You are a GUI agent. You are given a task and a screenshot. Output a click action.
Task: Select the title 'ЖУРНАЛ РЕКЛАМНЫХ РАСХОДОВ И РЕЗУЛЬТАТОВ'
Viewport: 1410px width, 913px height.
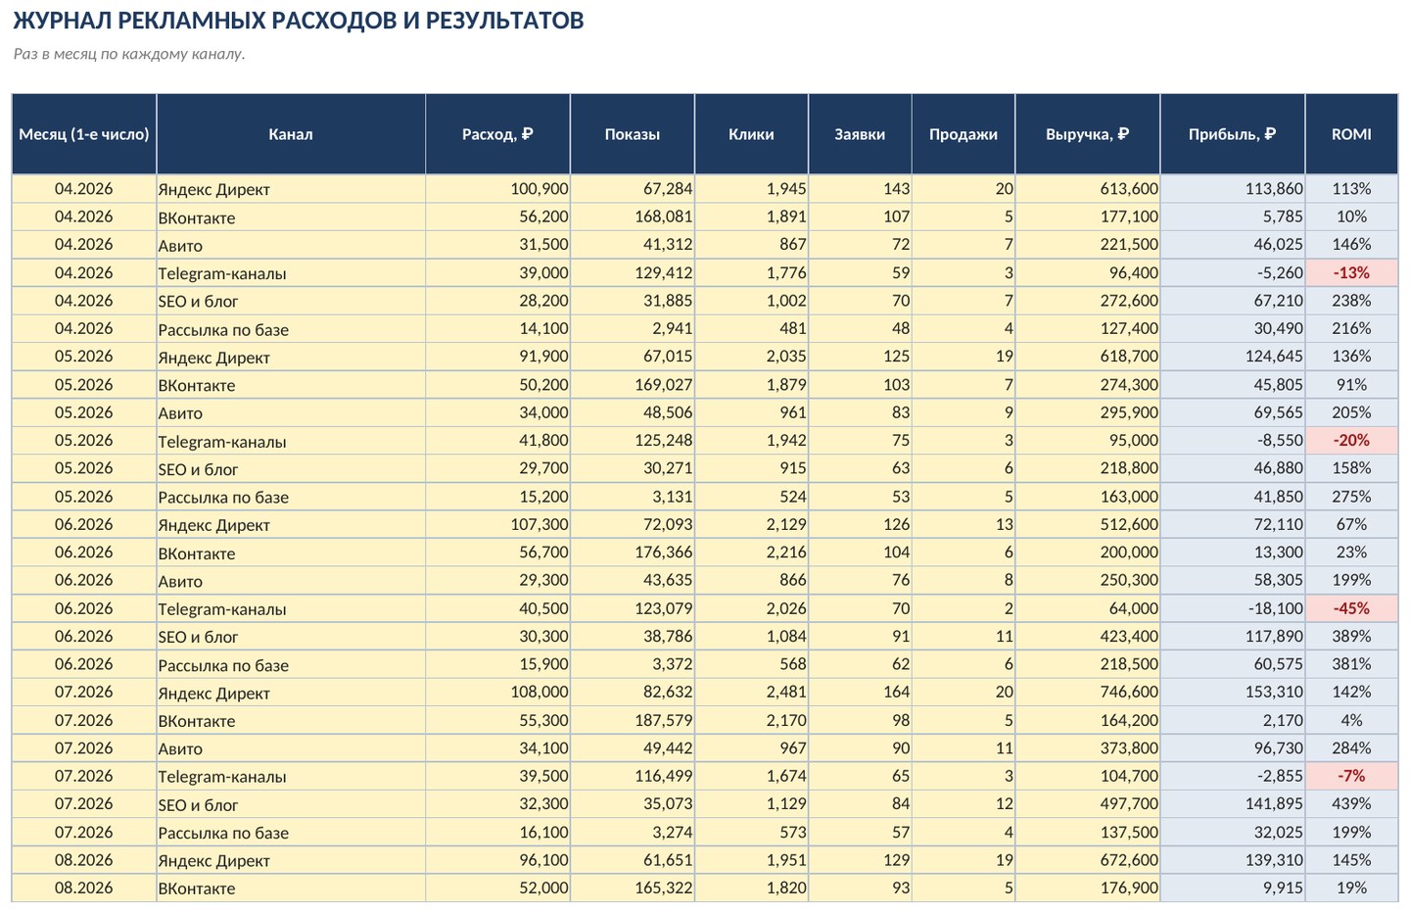pos(298,20)
